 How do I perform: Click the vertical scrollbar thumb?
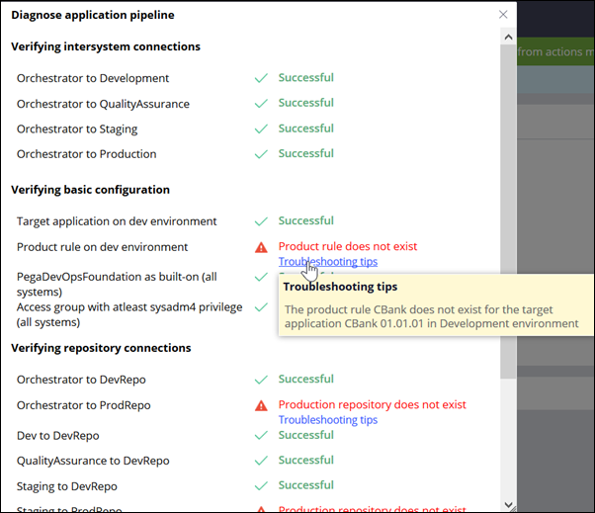[x=507, y=208]
